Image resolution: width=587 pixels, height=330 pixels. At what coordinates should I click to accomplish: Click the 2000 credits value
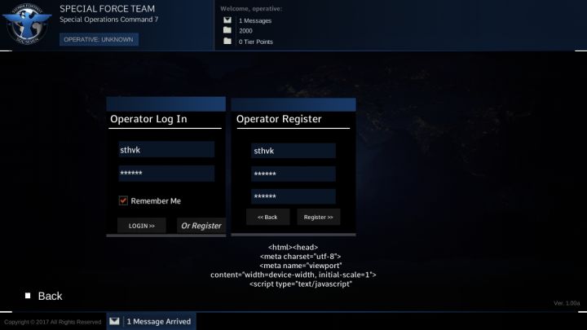[x=245, y=31]
